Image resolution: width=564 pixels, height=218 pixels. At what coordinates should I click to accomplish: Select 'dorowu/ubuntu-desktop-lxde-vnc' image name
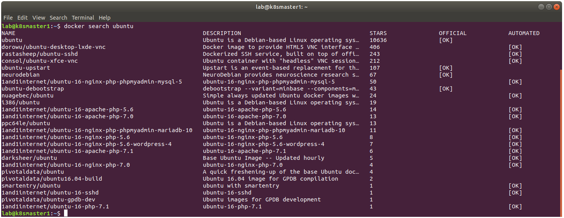[54, 47]
